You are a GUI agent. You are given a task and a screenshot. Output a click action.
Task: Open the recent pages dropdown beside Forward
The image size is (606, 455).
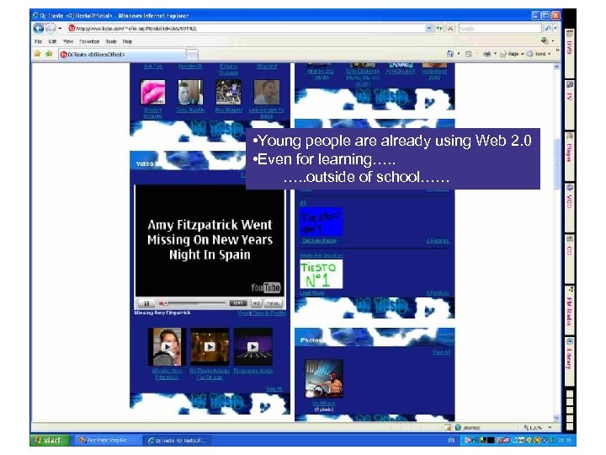coord(60,29)
